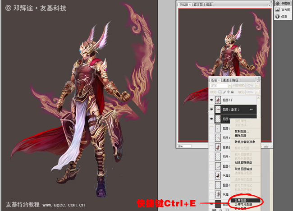Screen dimensions: 293x211
Task: Choose 创建剪贴蒙版 menu item
Action: [x=243, y=163]
